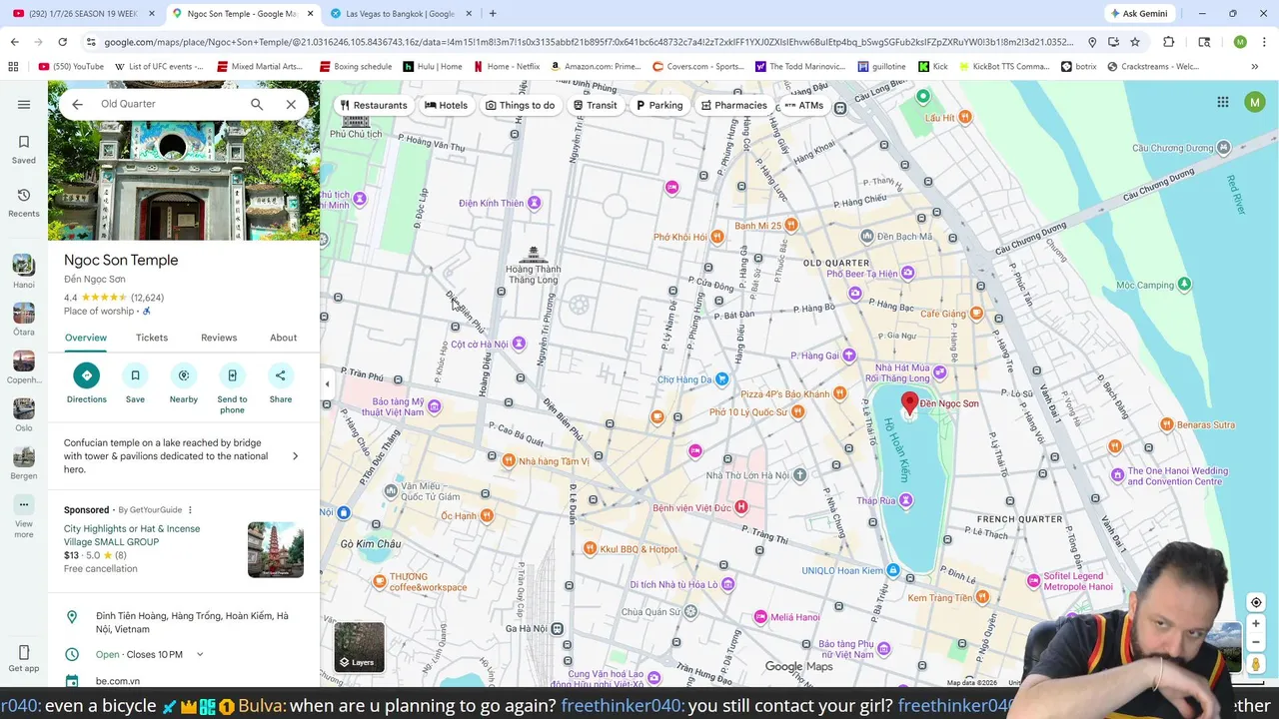The width and height of the screenshot is (1279, 719).
Task: Open the Boxing schedule bookmark
Action: (356, 67)
